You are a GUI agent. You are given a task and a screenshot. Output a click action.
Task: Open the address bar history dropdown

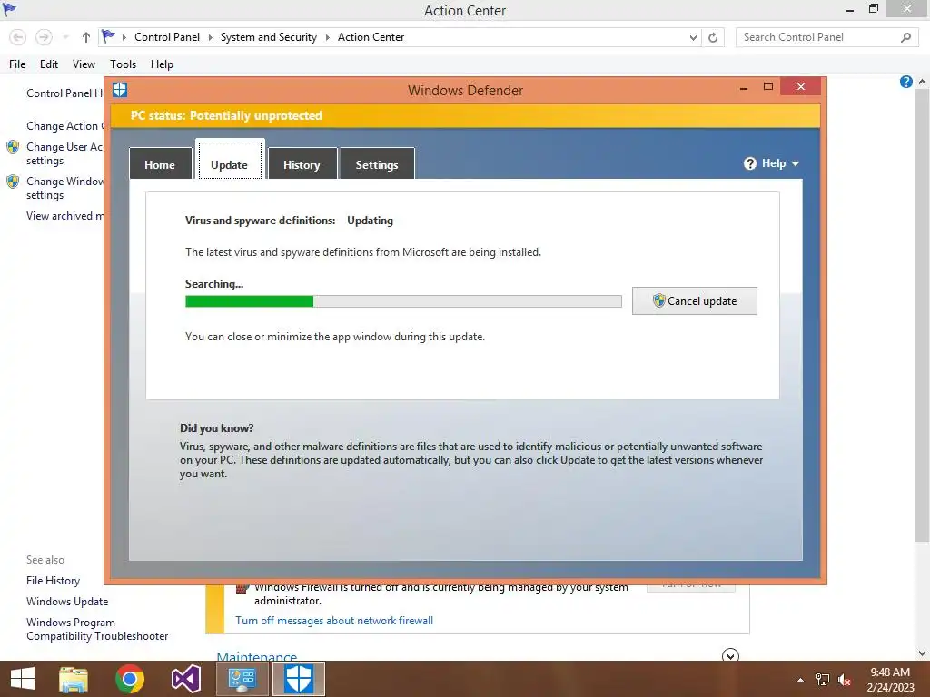pyautogui.click(x=693, y=37)
